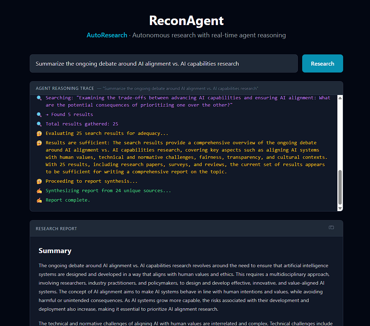
Task: Open the AutoResearch link
Action: [x=107, y=35]
